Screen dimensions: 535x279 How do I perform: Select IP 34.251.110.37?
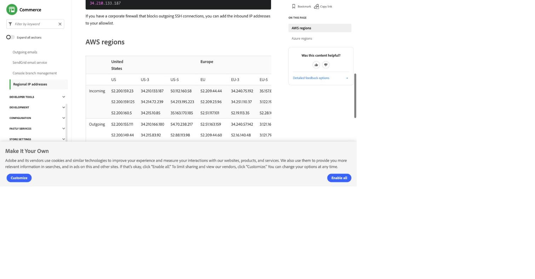click(241, 102)
